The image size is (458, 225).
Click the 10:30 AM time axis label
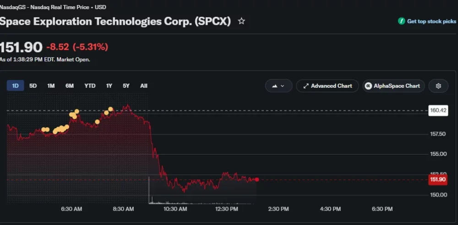point(175,209)
